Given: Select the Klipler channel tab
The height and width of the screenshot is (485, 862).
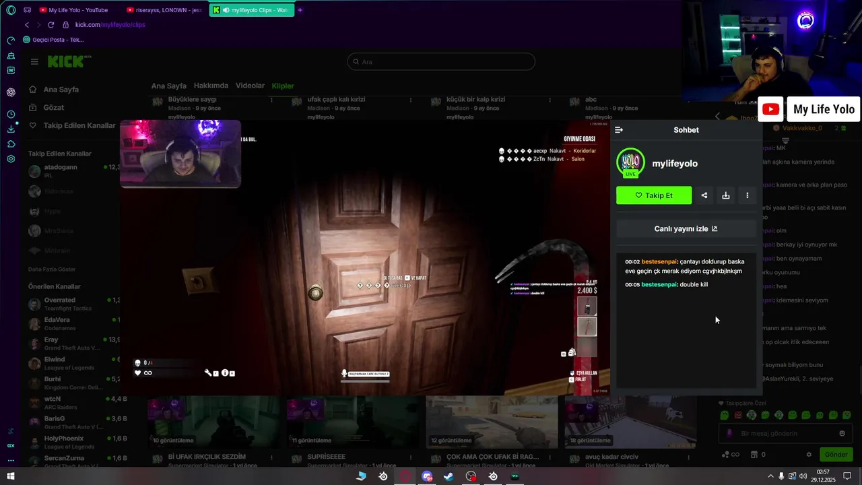Looking at the screenshot, I should pyautogui.click(x=283, y=86).
